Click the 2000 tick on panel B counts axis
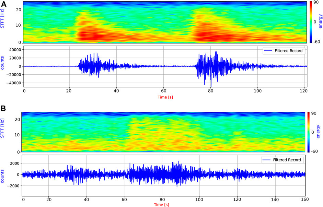323x207 pixels. (15, 163)
